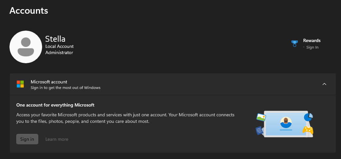341x159 pixels.
Task: Click the Administrator label
Action: (x=59, y=52)
